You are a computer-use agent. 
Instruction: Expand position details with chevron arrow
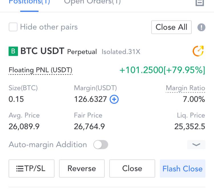tap(196, 144)
